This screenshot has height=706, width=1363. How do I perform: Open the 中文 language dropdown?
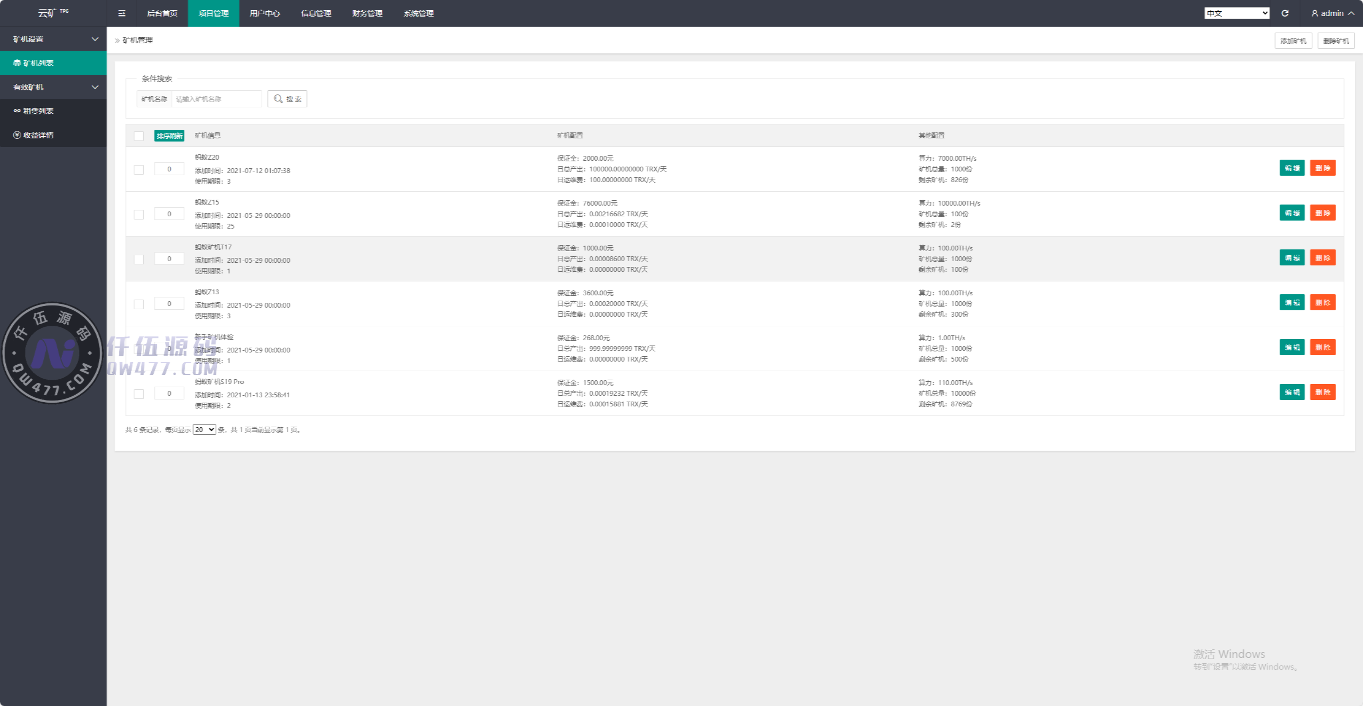point(1236,13)
